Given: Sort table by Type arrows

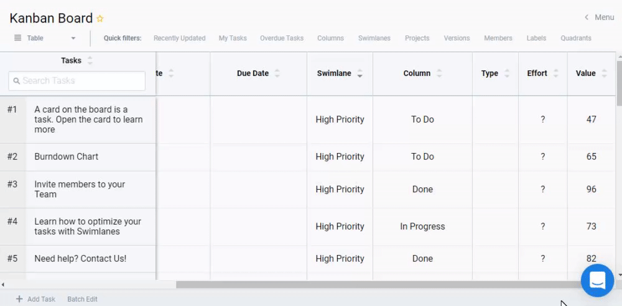Looking at the screenshot, I should click(507, 73).
